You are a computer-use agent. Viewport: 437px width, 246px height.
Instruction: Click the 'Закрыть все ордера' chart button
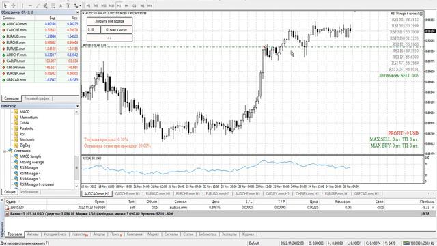pyautogui.click(x=109, y=21)
